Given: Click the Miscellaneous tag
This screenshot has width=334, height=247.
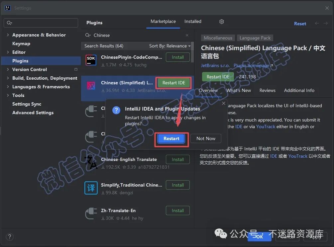Looking at the screenshot, I should [x=218, y=38].
